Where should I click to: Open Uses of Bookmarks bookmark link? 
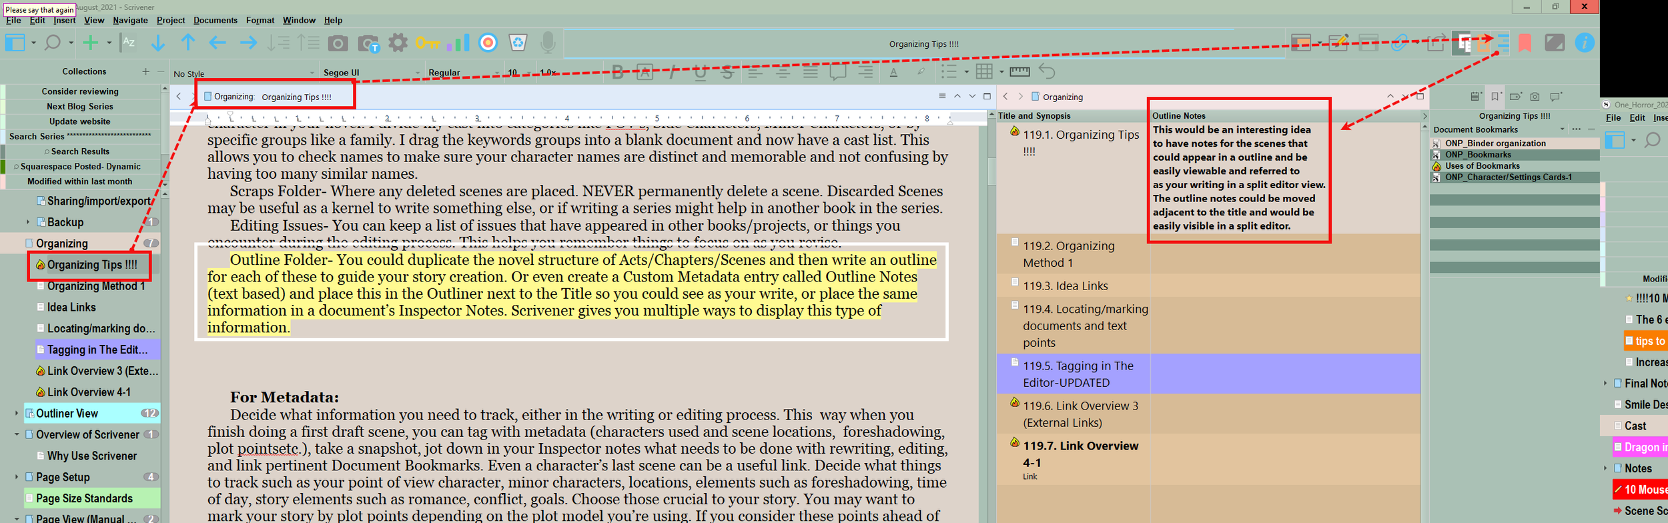pyautogui.click(x=1515, y=166)
